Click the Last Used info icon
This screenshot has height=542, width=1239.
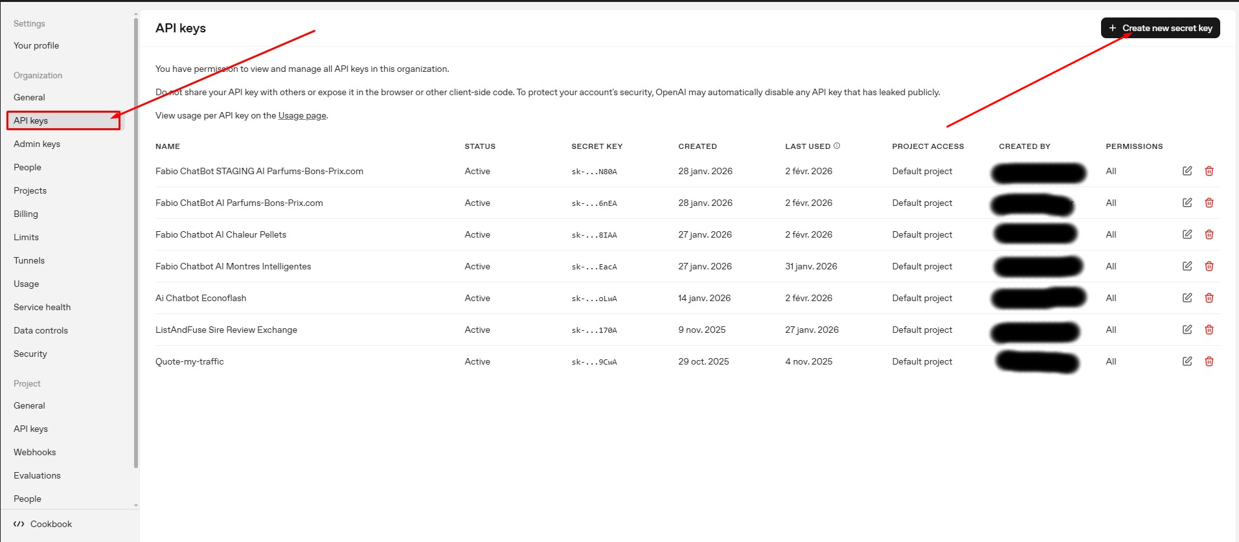[x=837, y=146]
